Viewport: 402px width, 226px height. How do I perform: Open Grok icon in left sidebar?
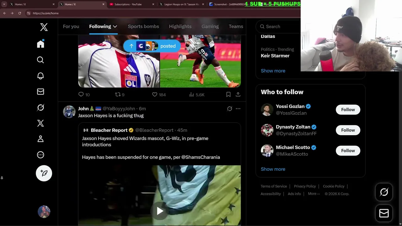point(41,107)
